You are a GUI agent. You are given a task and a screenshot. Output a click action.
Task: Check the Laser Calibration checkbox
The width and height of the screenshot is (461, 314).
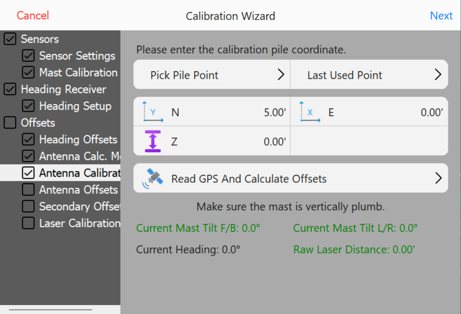pos(28,223)
